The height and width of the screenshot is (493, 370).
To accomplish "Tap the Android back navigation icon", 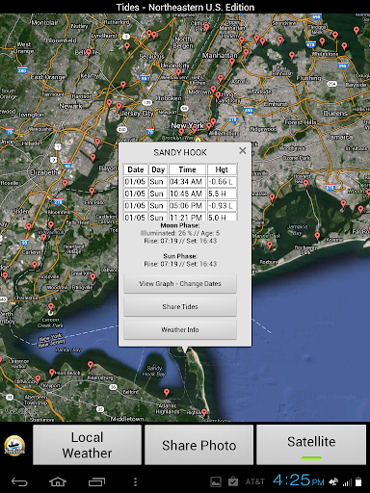I will [x=19, y=481].
